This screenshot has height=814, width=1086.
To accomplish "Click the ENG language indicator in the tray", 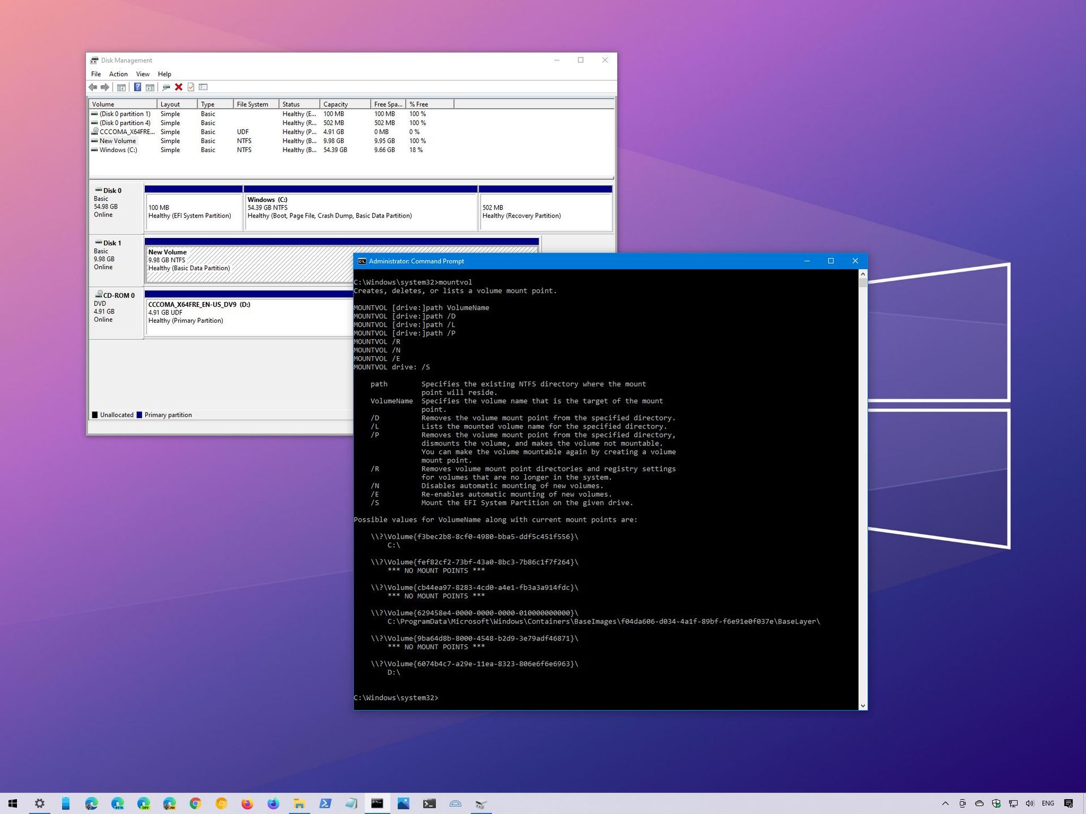I will click(1048, 803).
